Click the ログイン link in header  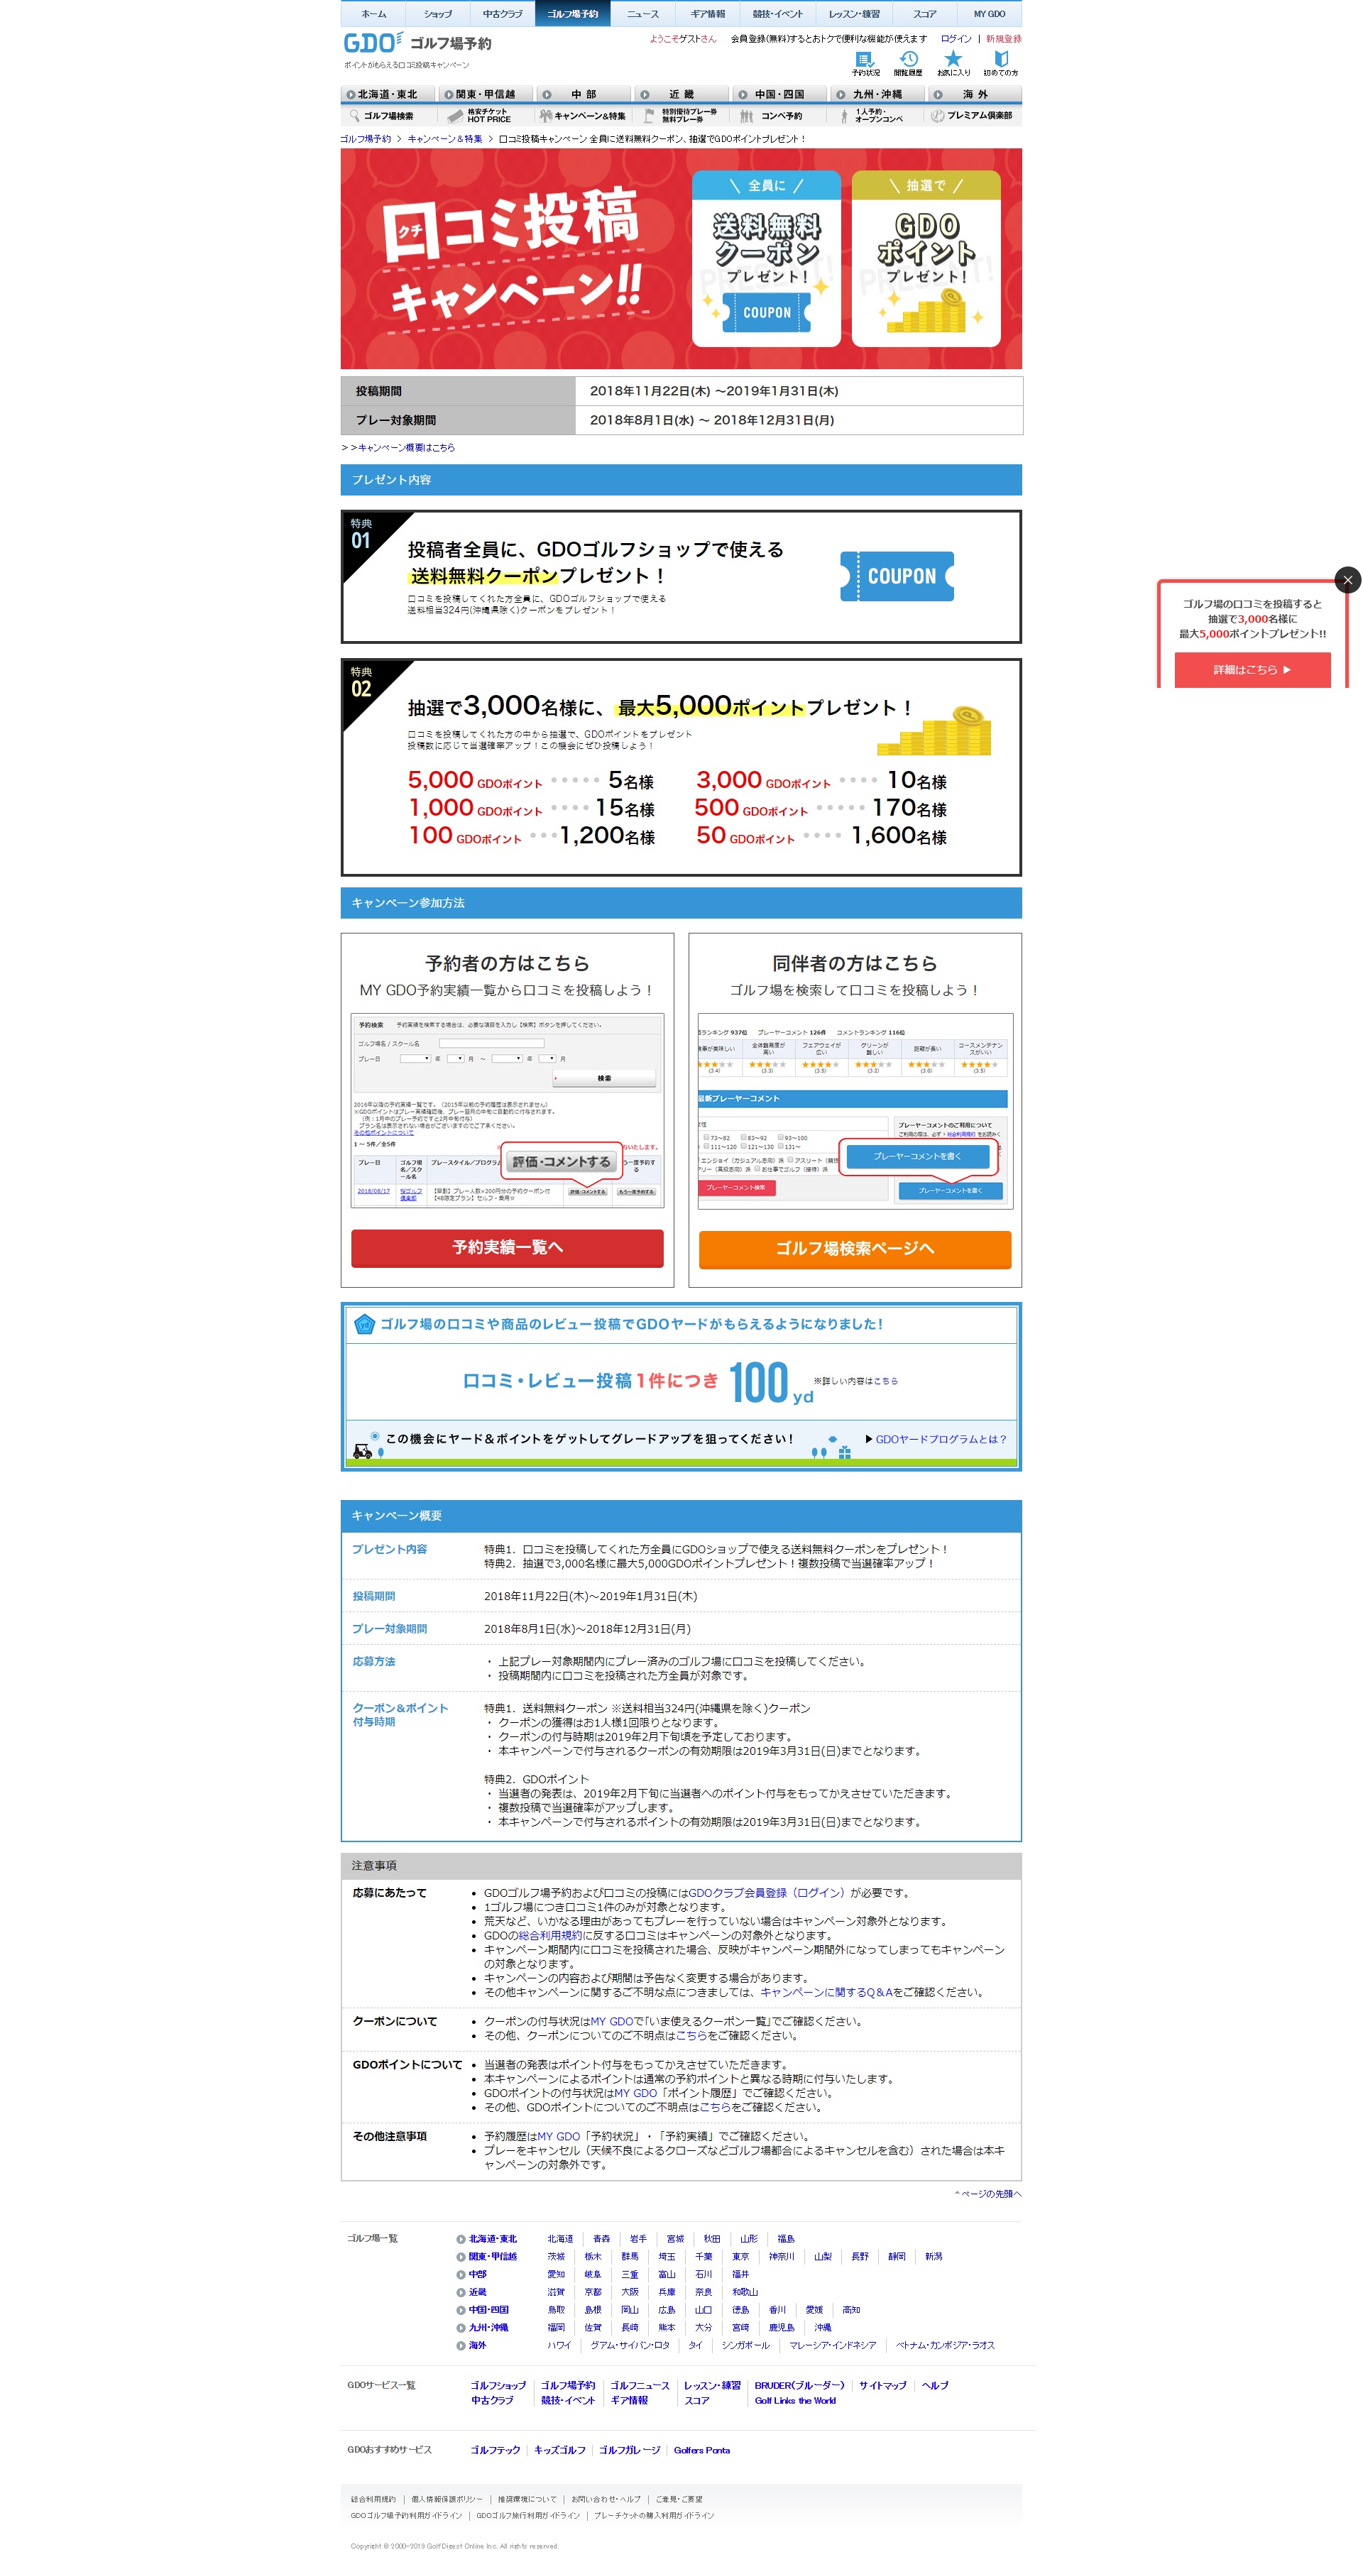956,39
